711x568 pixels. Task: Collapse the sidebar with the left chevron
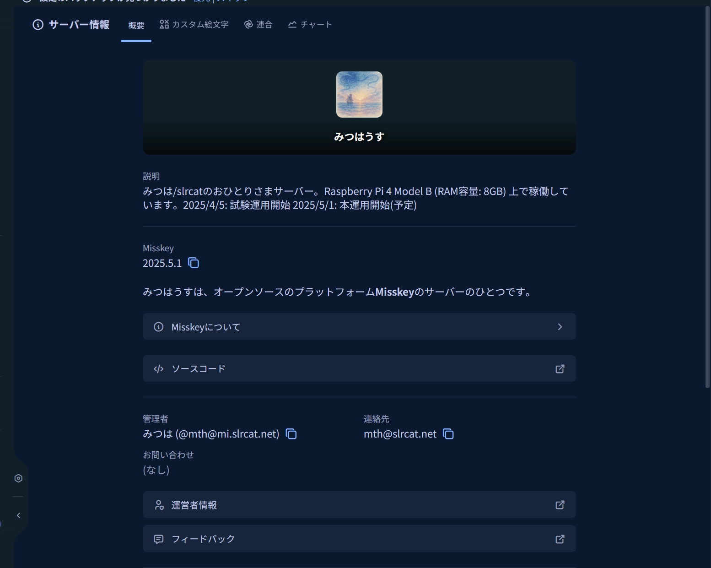(18, 515)
